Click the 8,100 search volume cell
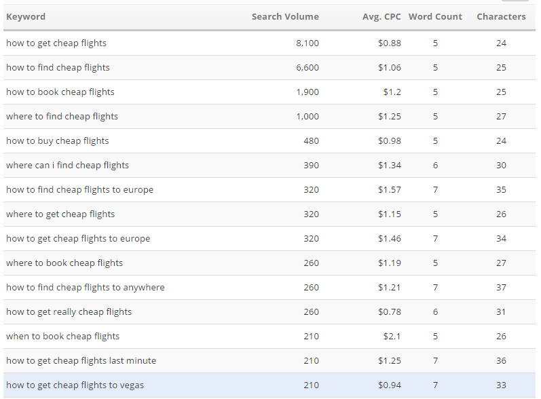The width and height of the screenshot is (541, 399). 307,43
